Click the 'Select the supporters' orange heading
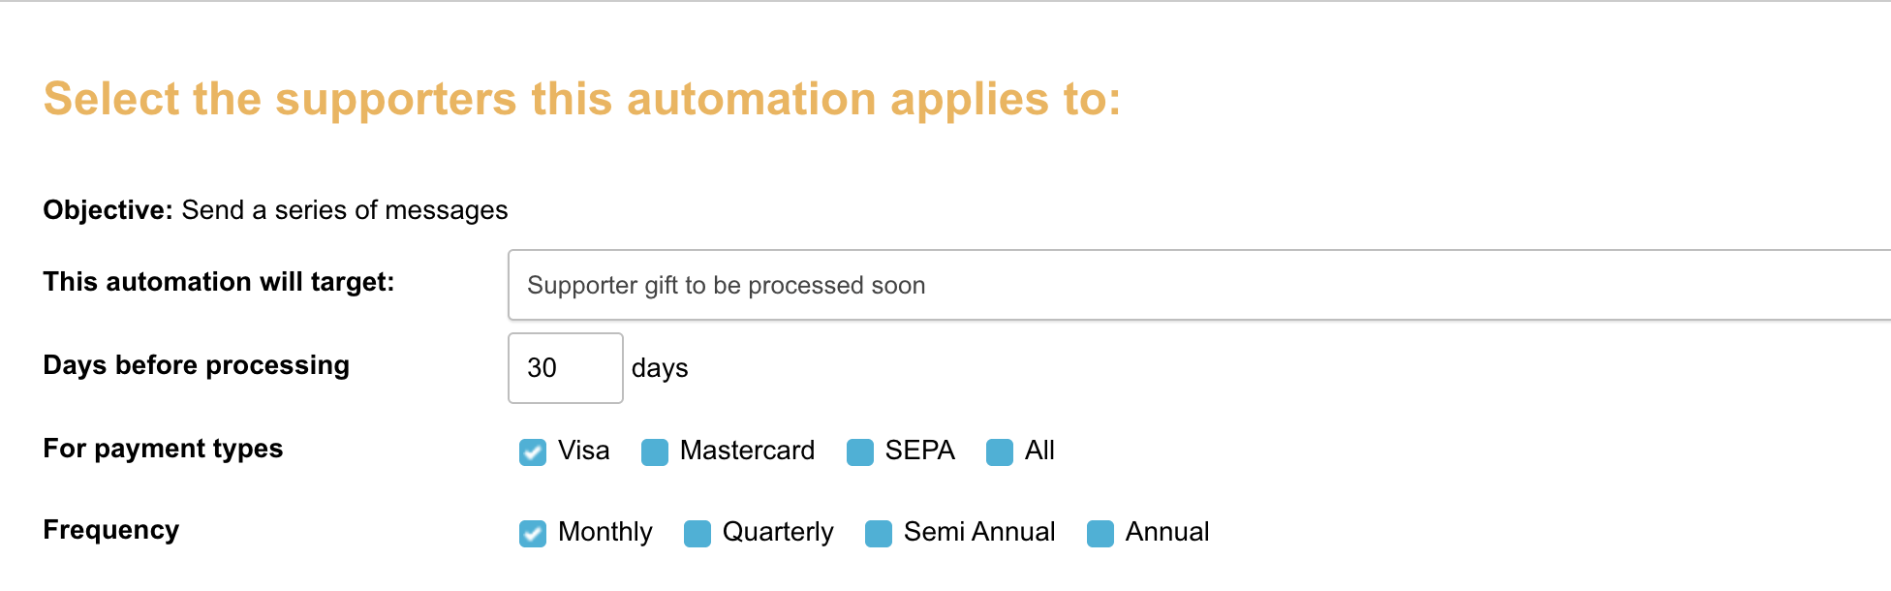This screenshot has width=1891, height=591. [x=581, y=99]
